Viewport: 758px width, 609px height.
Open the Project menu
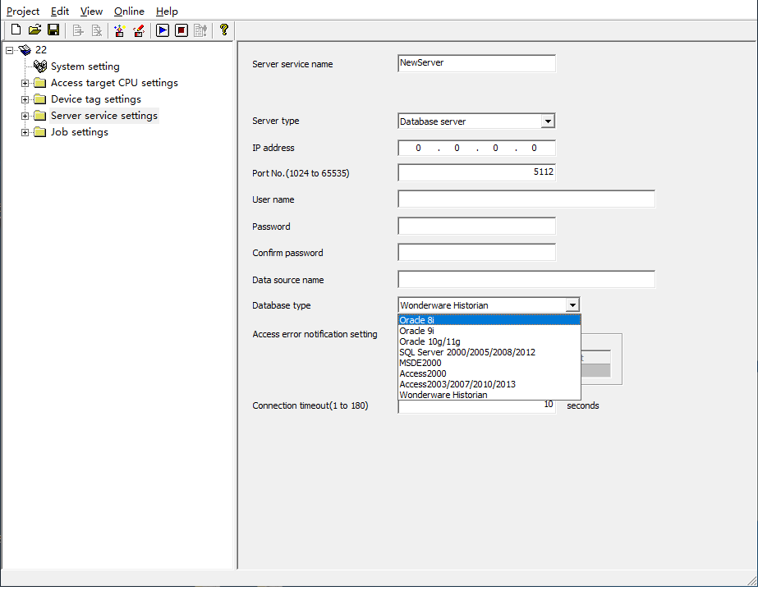point(23,11)
